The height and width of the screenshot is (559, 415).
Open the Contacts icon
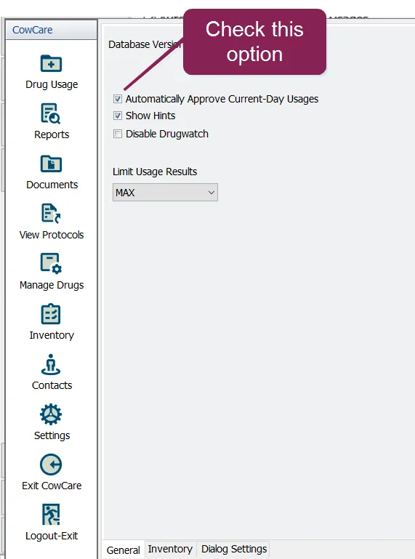pos(51,364)
